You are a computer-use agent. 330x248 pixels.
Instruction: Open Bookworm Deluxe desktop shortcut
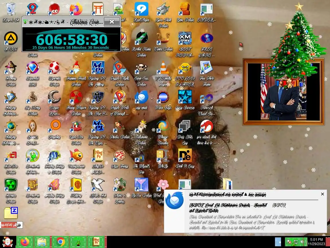coord(33,191)
